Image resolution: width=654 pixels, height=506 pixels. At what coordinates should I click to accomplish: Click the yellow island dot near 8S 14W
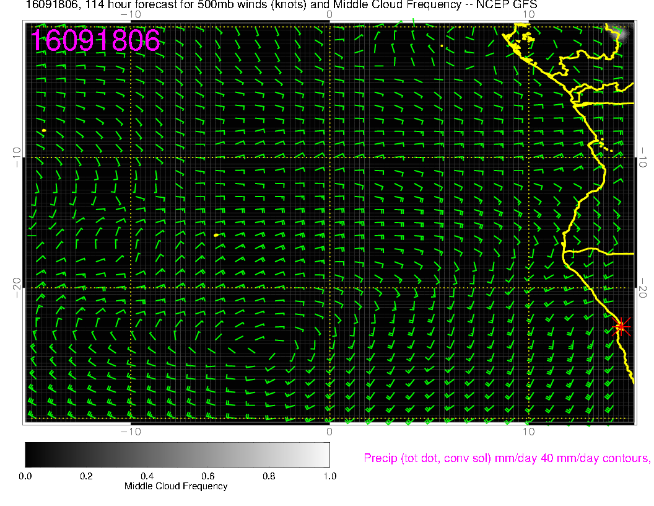44,131
